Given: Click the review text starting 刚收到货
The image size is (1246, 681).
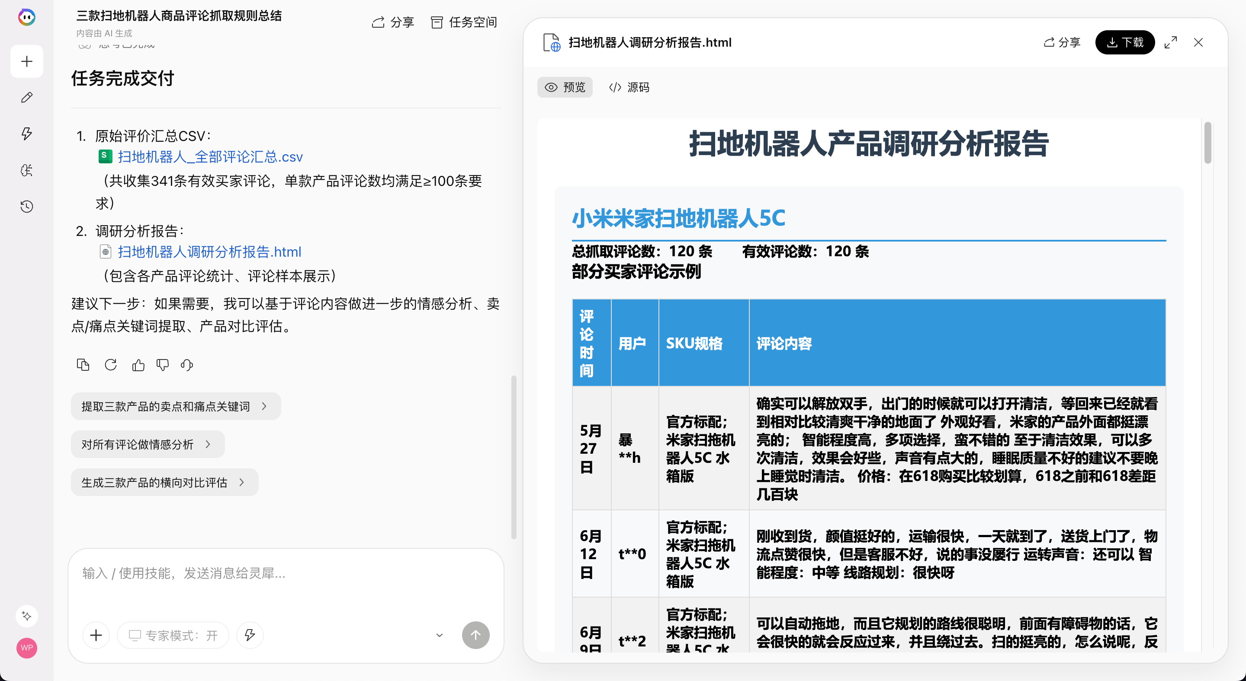Looking at the screenshot, I should tap(957, 554).
